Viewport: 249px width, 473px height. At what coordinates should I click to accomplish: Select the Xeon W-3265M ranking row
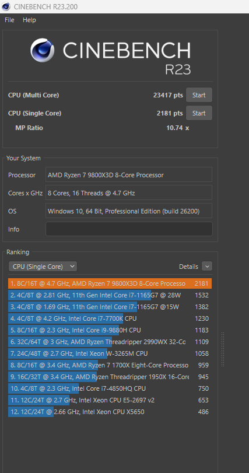click(110, 353)
